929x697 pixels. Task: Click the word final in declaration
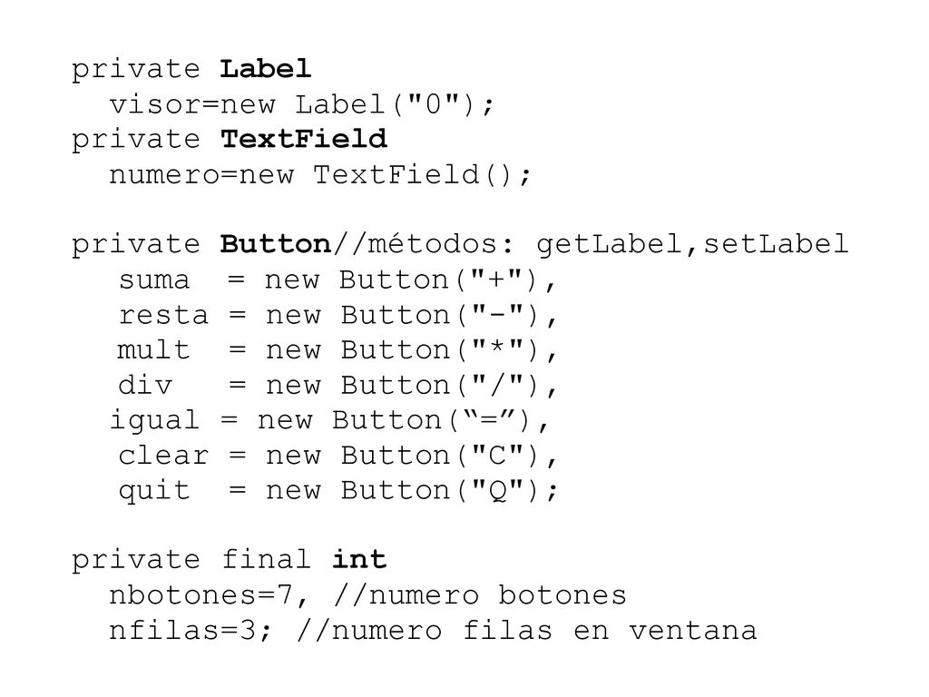[x=266, y=559]
